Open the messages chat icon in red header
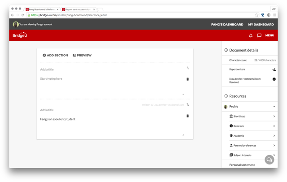The width and height of the screenshot is (287, 182). 259,35
